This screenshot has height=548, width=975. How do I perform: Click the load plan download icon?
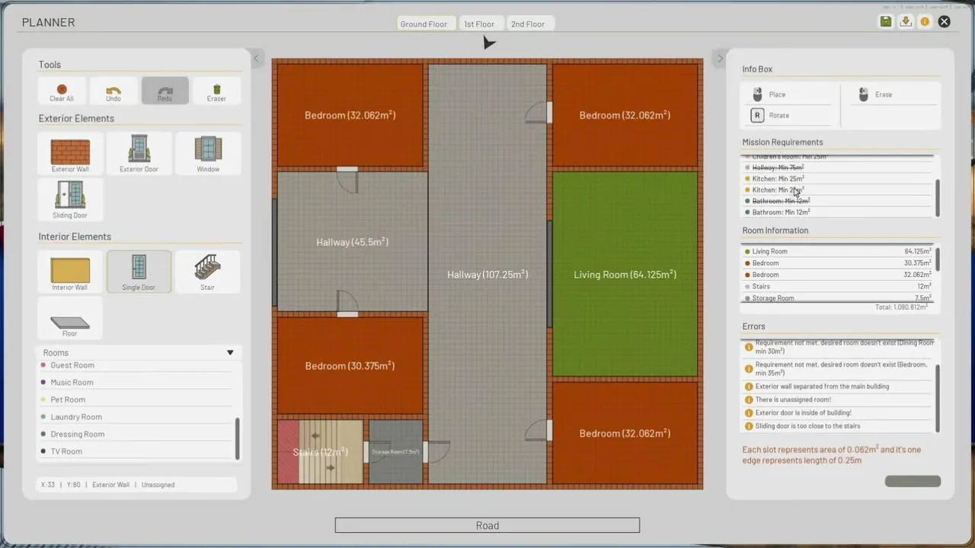pos(906,21)
